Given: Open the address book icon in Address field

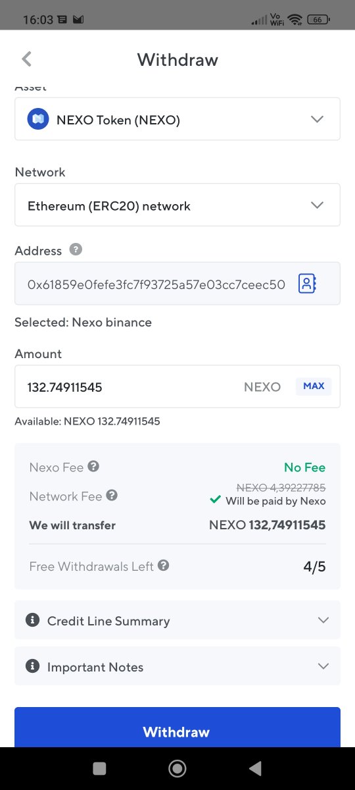Looking at the screenshot, I should pos(307,284).
